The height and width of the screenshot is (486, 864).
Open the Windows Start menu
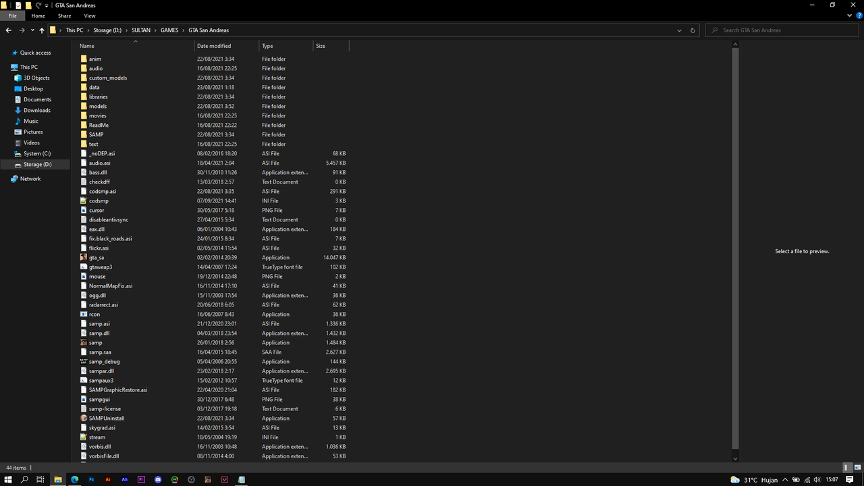tap(8, 479)
